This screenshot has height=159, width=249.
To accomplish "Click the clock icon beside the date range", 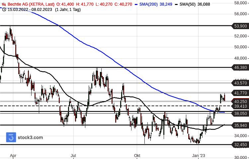I will pos(4,10).
